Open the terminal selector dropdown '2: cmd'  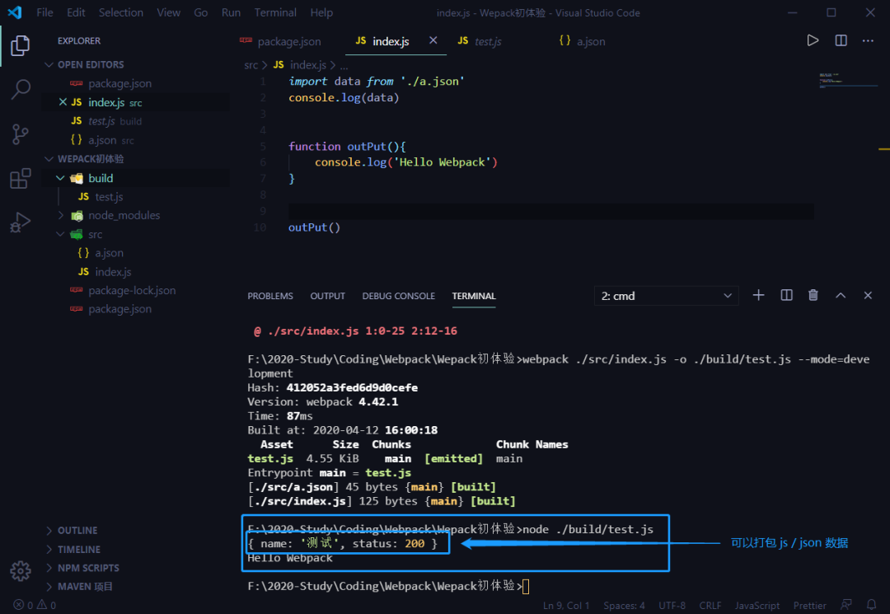click(x=666, y=296)
